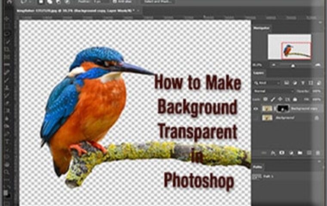The height and width of the screenshot is (206, 327).
Task: Click Add layer style fx icon
Action: pos(273,153)
